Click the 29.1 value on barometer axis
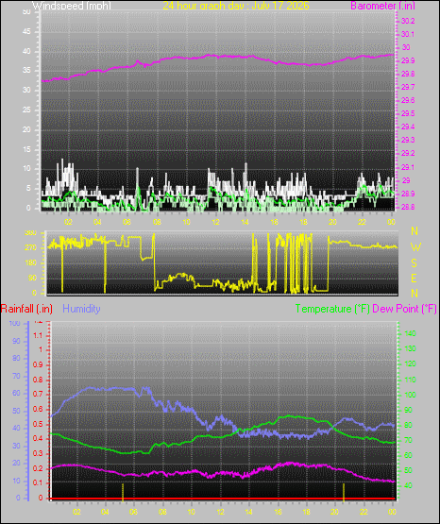The height and width of the screenshot is (524, 440). 408,167
